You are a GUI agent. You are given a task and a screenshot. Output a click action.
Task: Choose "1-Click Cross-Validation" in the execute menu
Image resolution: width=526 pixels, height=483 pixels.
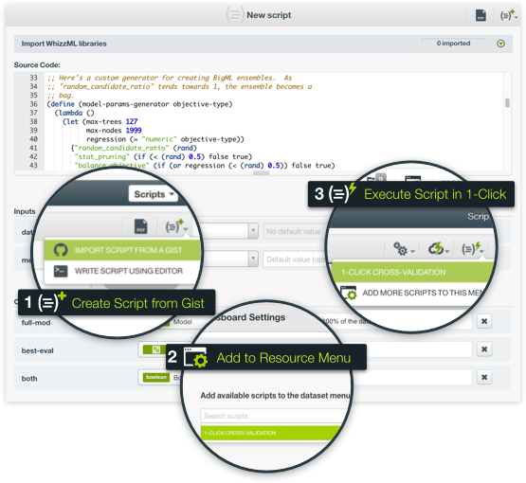pos(412,272)
